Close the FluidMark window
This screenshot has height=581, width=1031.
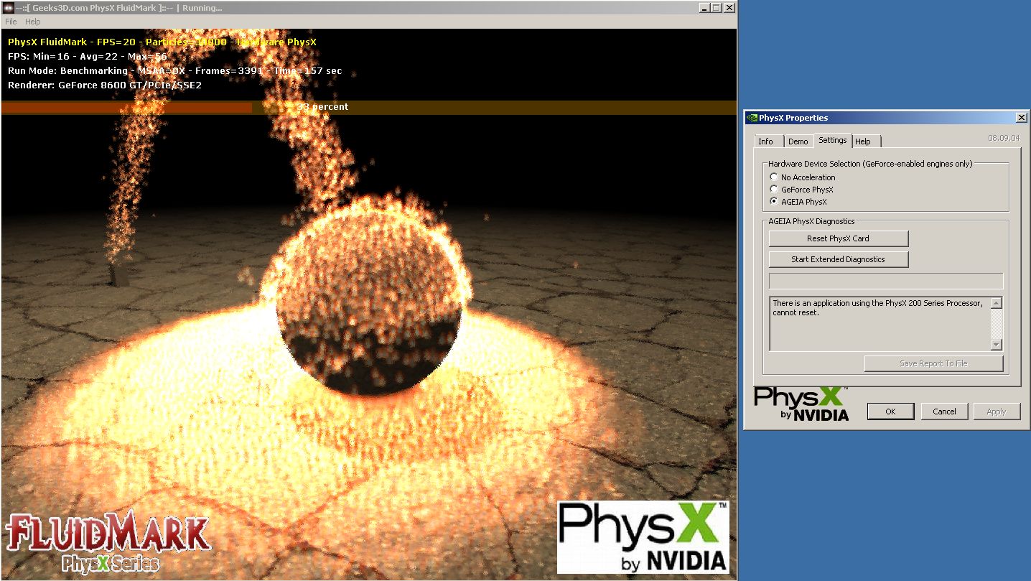point(729,7)
